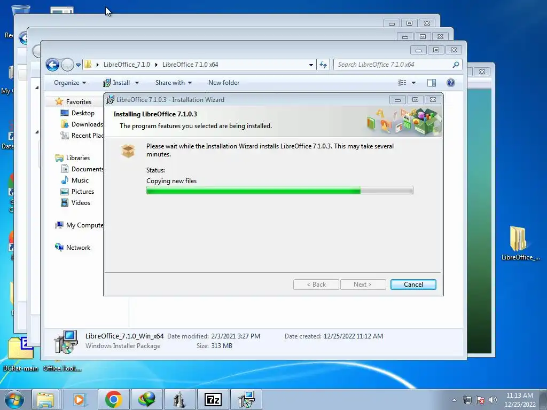Click the Back navigation arrow in Explorer

click(53, 65)
